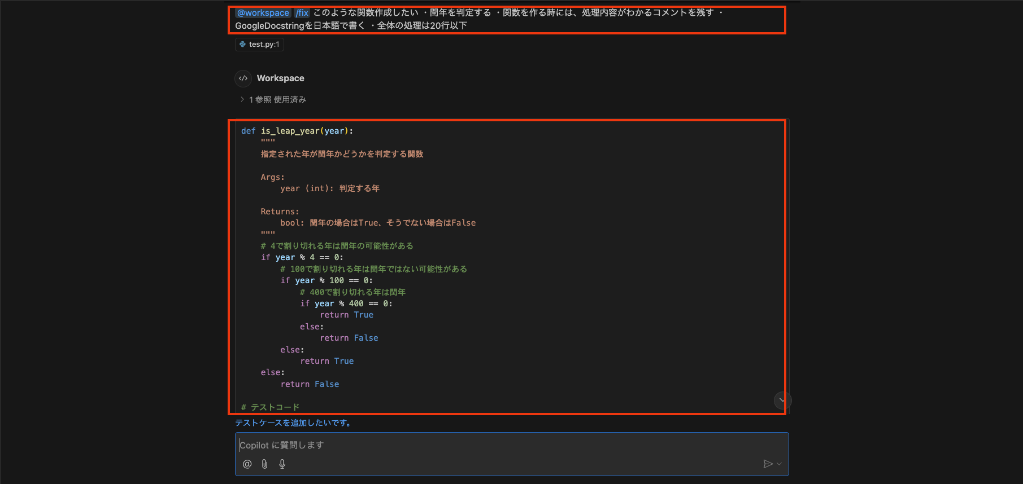This screenshot has height=484, width=1023.
Task: Click the 'year (int): 判定する年' line
Action: click(x=330, y=188)
